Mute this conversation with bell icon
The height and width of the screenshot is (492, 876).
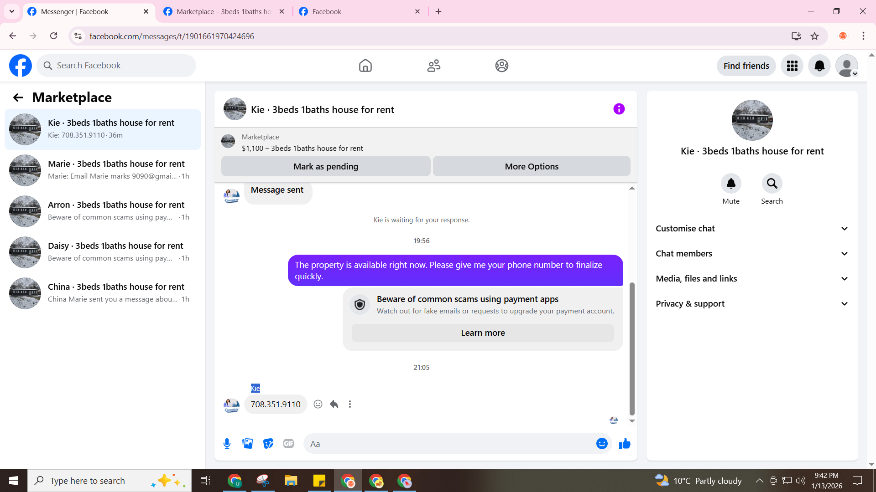730,184
